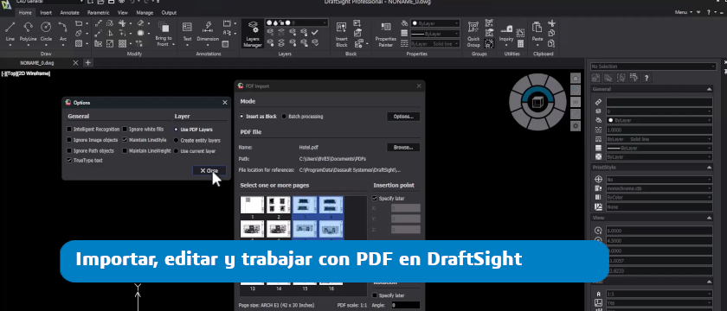
Task: Click the NONAME_0.dwg drawing tab
Action: click(x=37, y=62)
